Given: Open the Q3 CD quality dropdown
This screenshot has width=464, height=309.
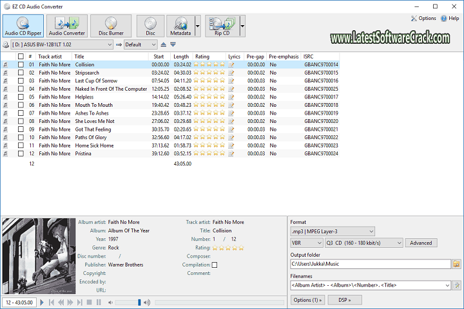Looking at the screenshot, I should click(364, 243).
